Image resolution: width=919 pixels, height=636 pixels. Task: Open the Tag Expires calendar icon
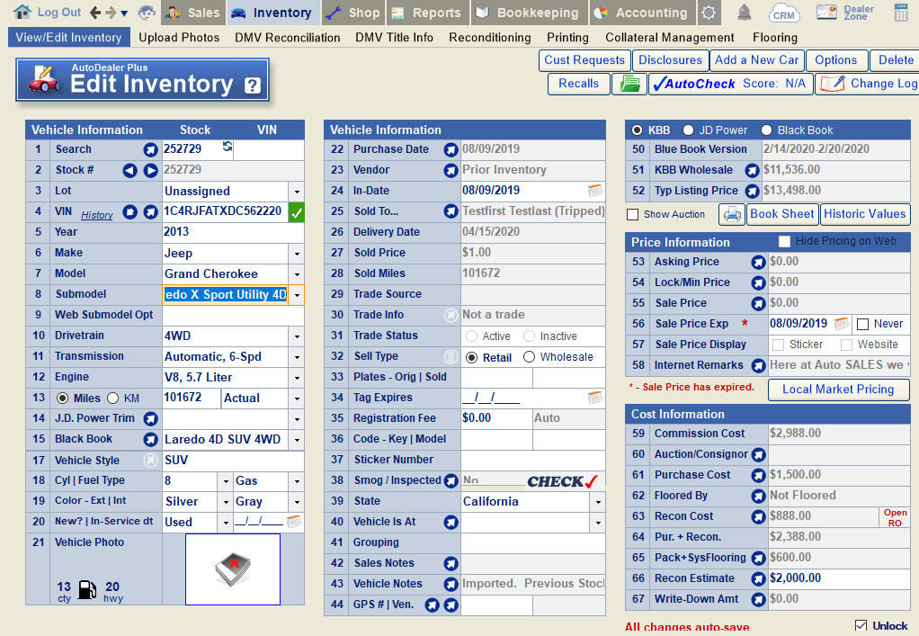(x=595, y=398)
